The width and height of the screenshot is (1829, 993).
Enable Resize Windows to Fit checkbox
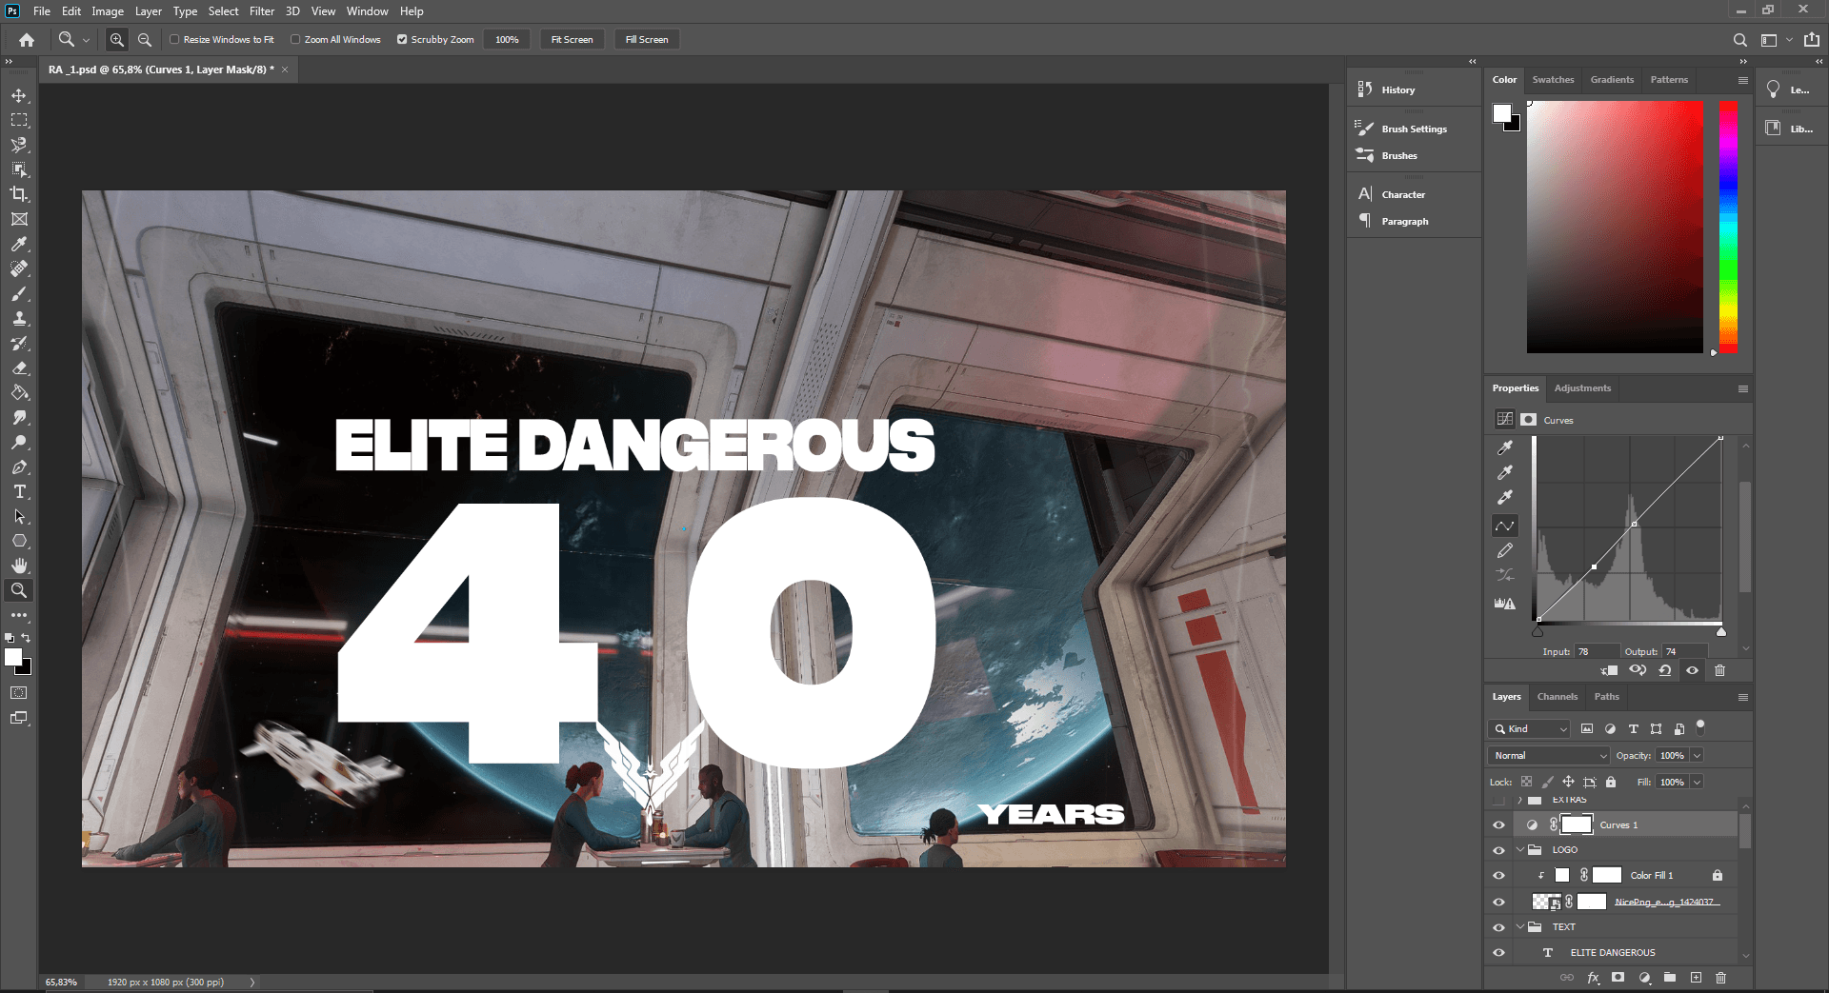[174, 40]
